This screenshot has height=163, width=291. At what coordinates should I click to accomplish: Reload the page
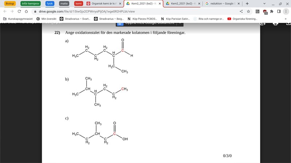[19, 11]
